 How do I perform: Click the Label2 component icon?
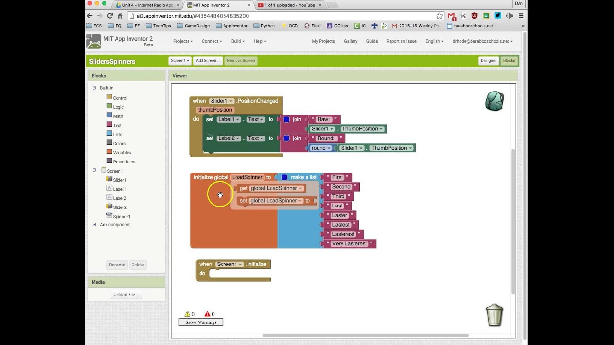109,197
